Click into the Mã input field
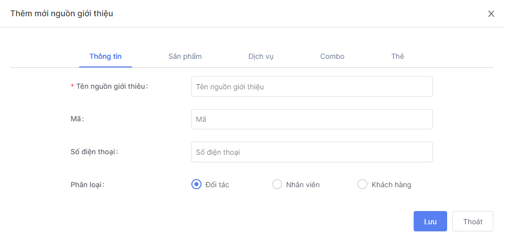 tap(312, 119)
